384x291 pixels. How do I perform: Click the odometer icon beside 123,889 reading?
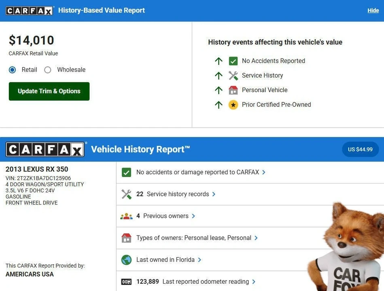(x=126, y=282)
